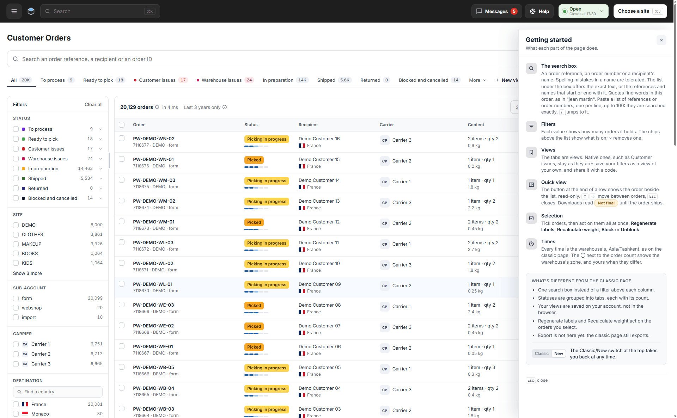Screen dimensions: 677x418
Task: Click the Quick view panel icon
Action: (x=531, y=185)
